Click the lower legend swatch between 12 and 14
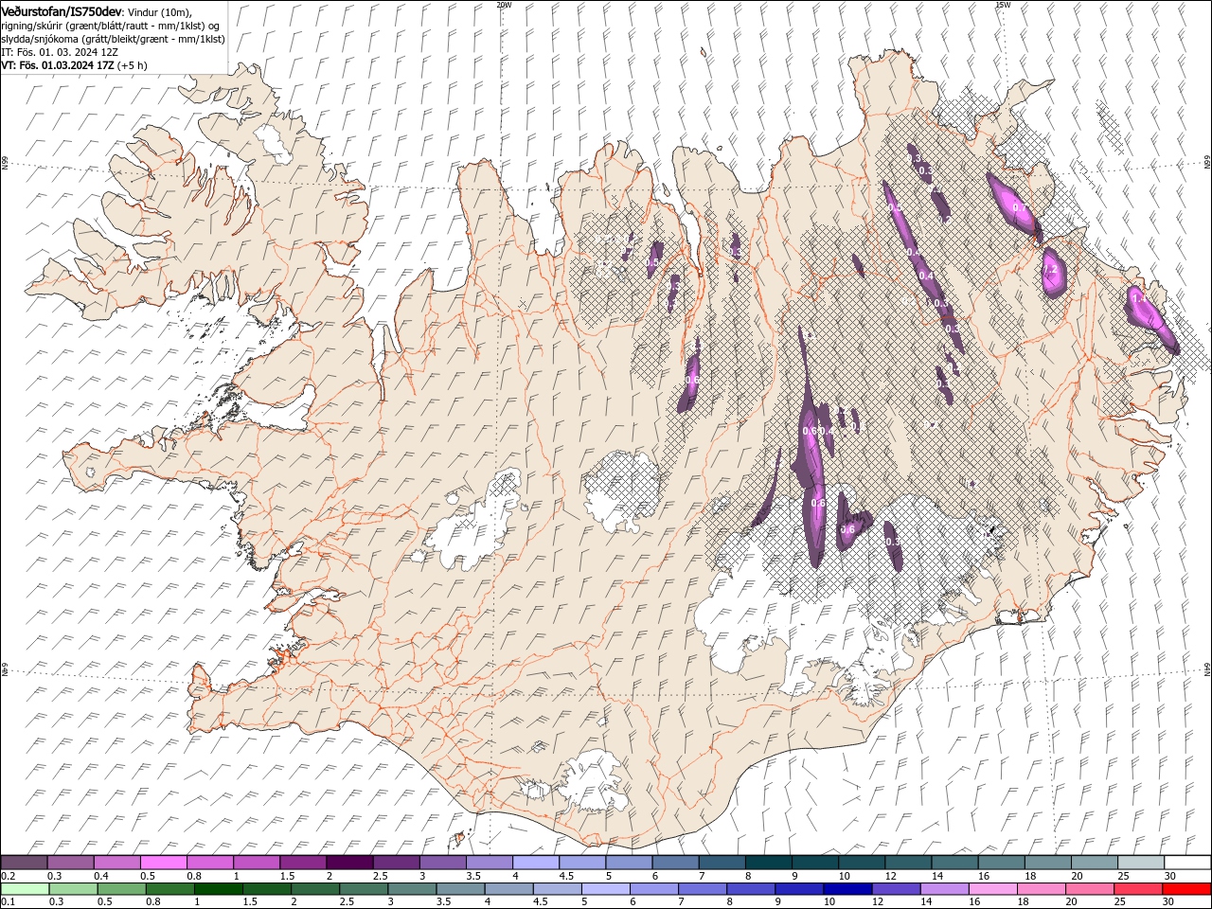This screenshot has height=909, width=1212. point(896,889)
